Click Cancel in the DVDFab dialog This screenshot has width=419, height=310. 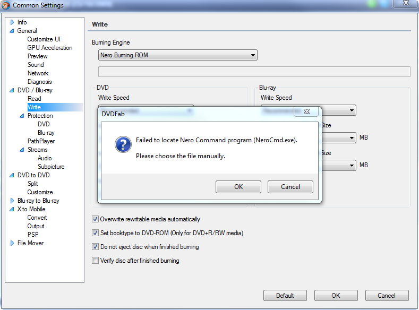[290, 187]
